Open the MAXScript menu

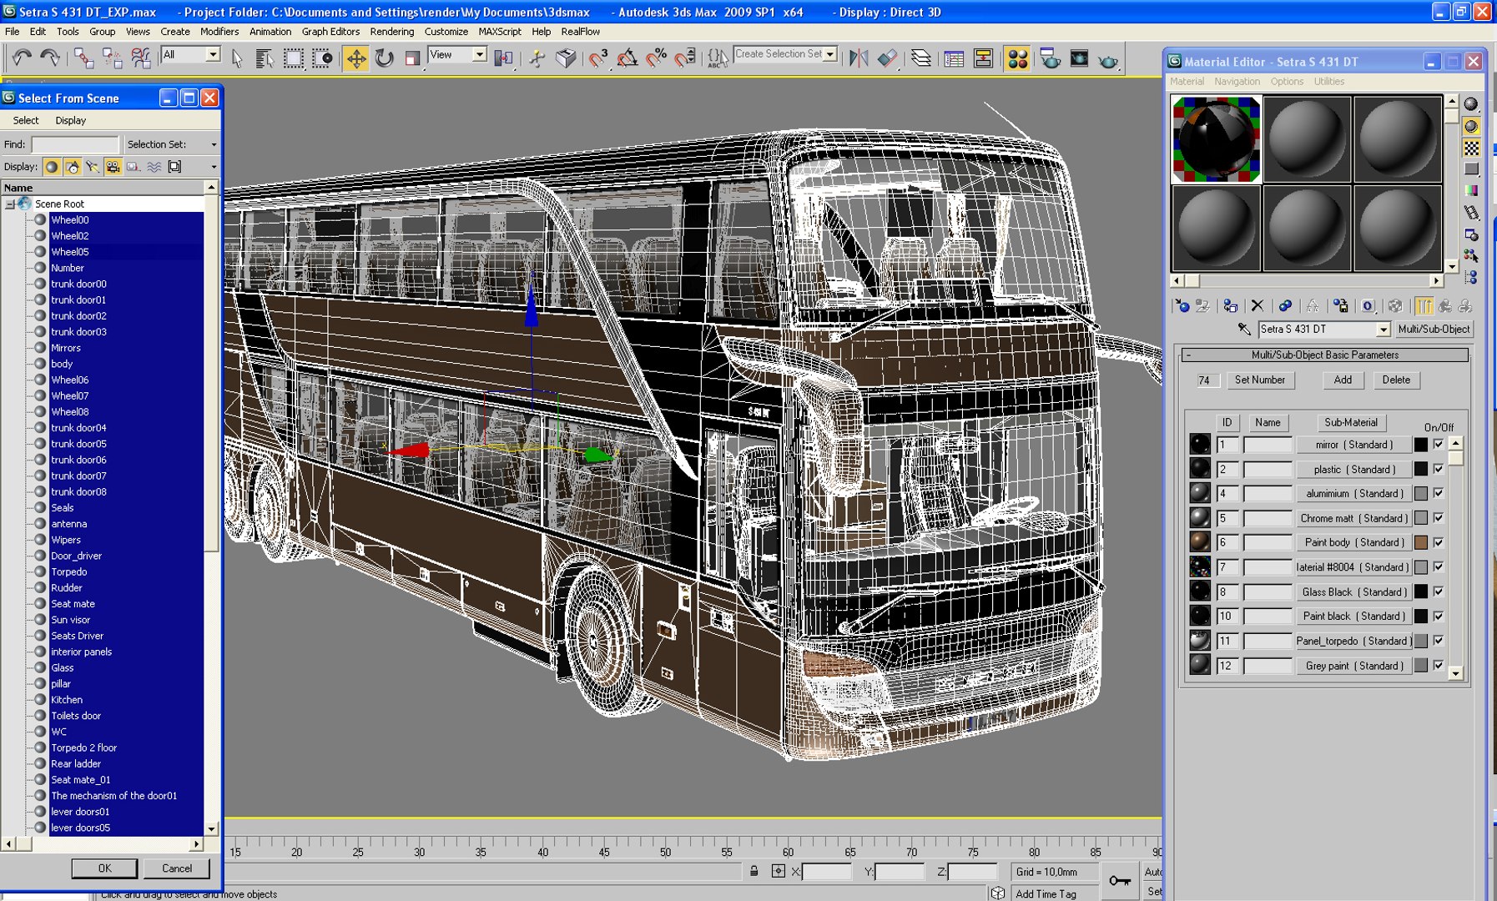click(x=500, y=32)
